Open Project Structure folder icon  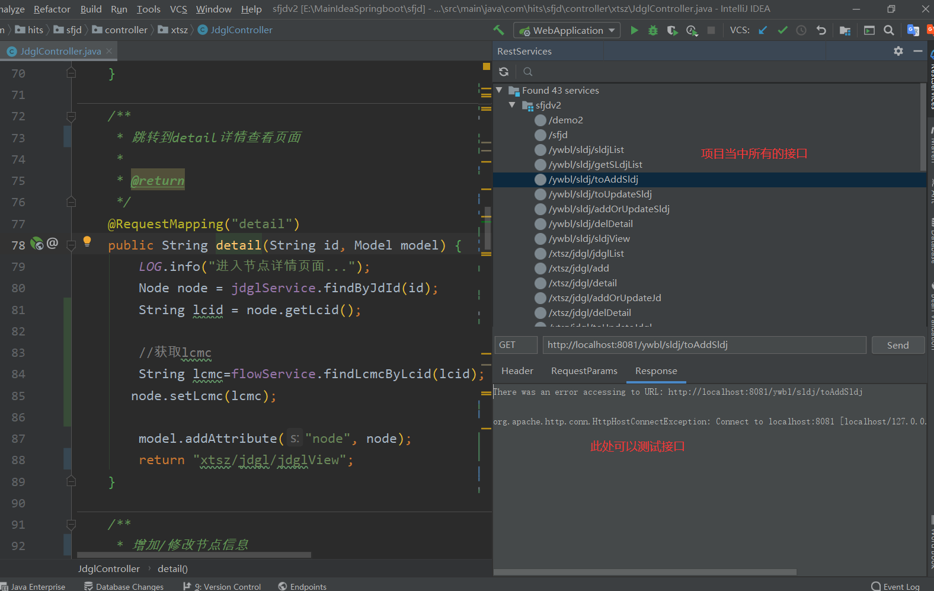(845, 30)
